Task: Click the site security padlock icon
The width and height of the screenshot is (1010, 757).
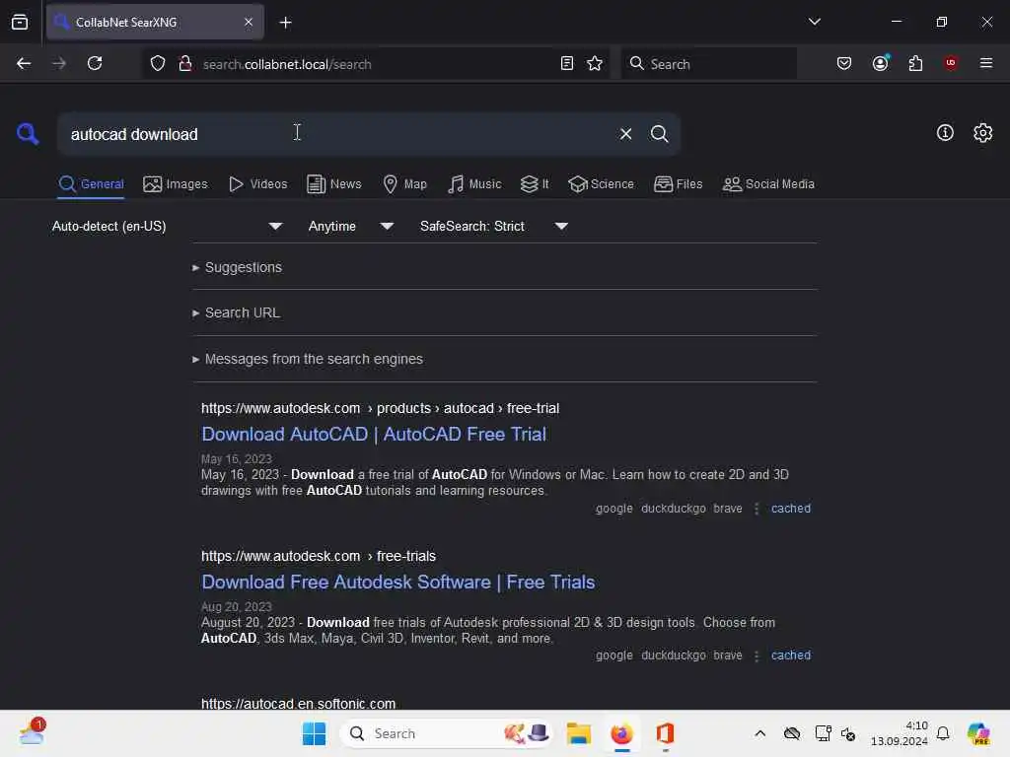Action: (184, 63)
